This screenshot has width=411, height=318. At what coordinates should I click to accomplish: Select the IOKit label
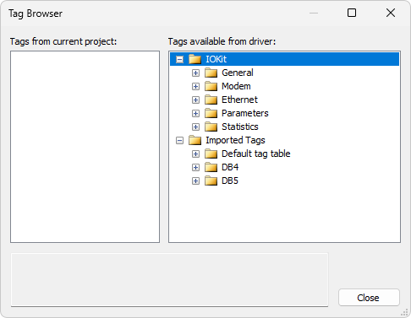pos(216,59)
